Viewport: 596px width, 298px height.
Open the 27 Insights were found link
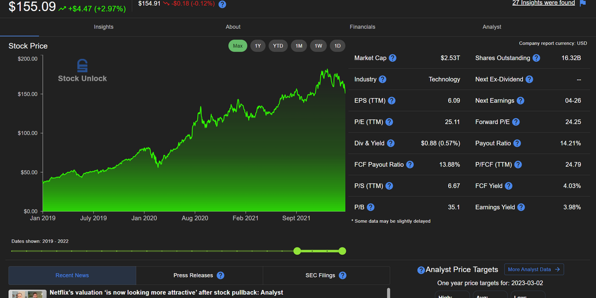click(543, 3)
